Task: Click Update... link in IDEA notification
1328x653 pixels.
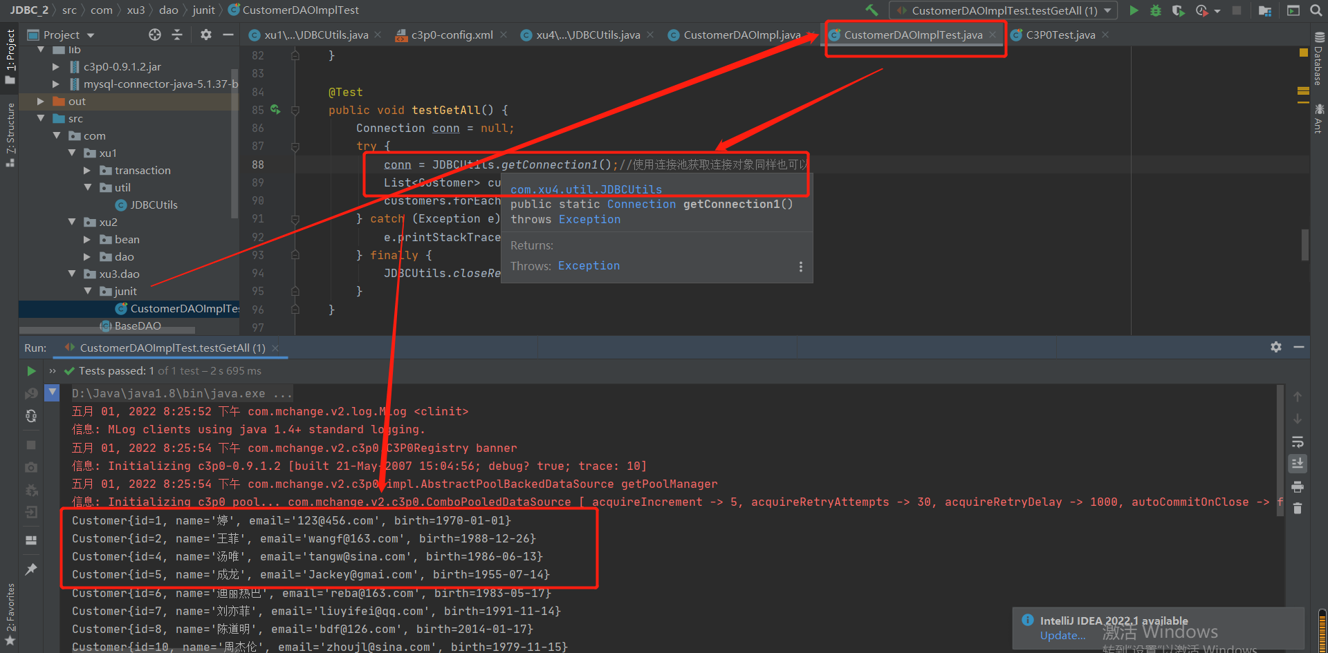Action: 1062,636
